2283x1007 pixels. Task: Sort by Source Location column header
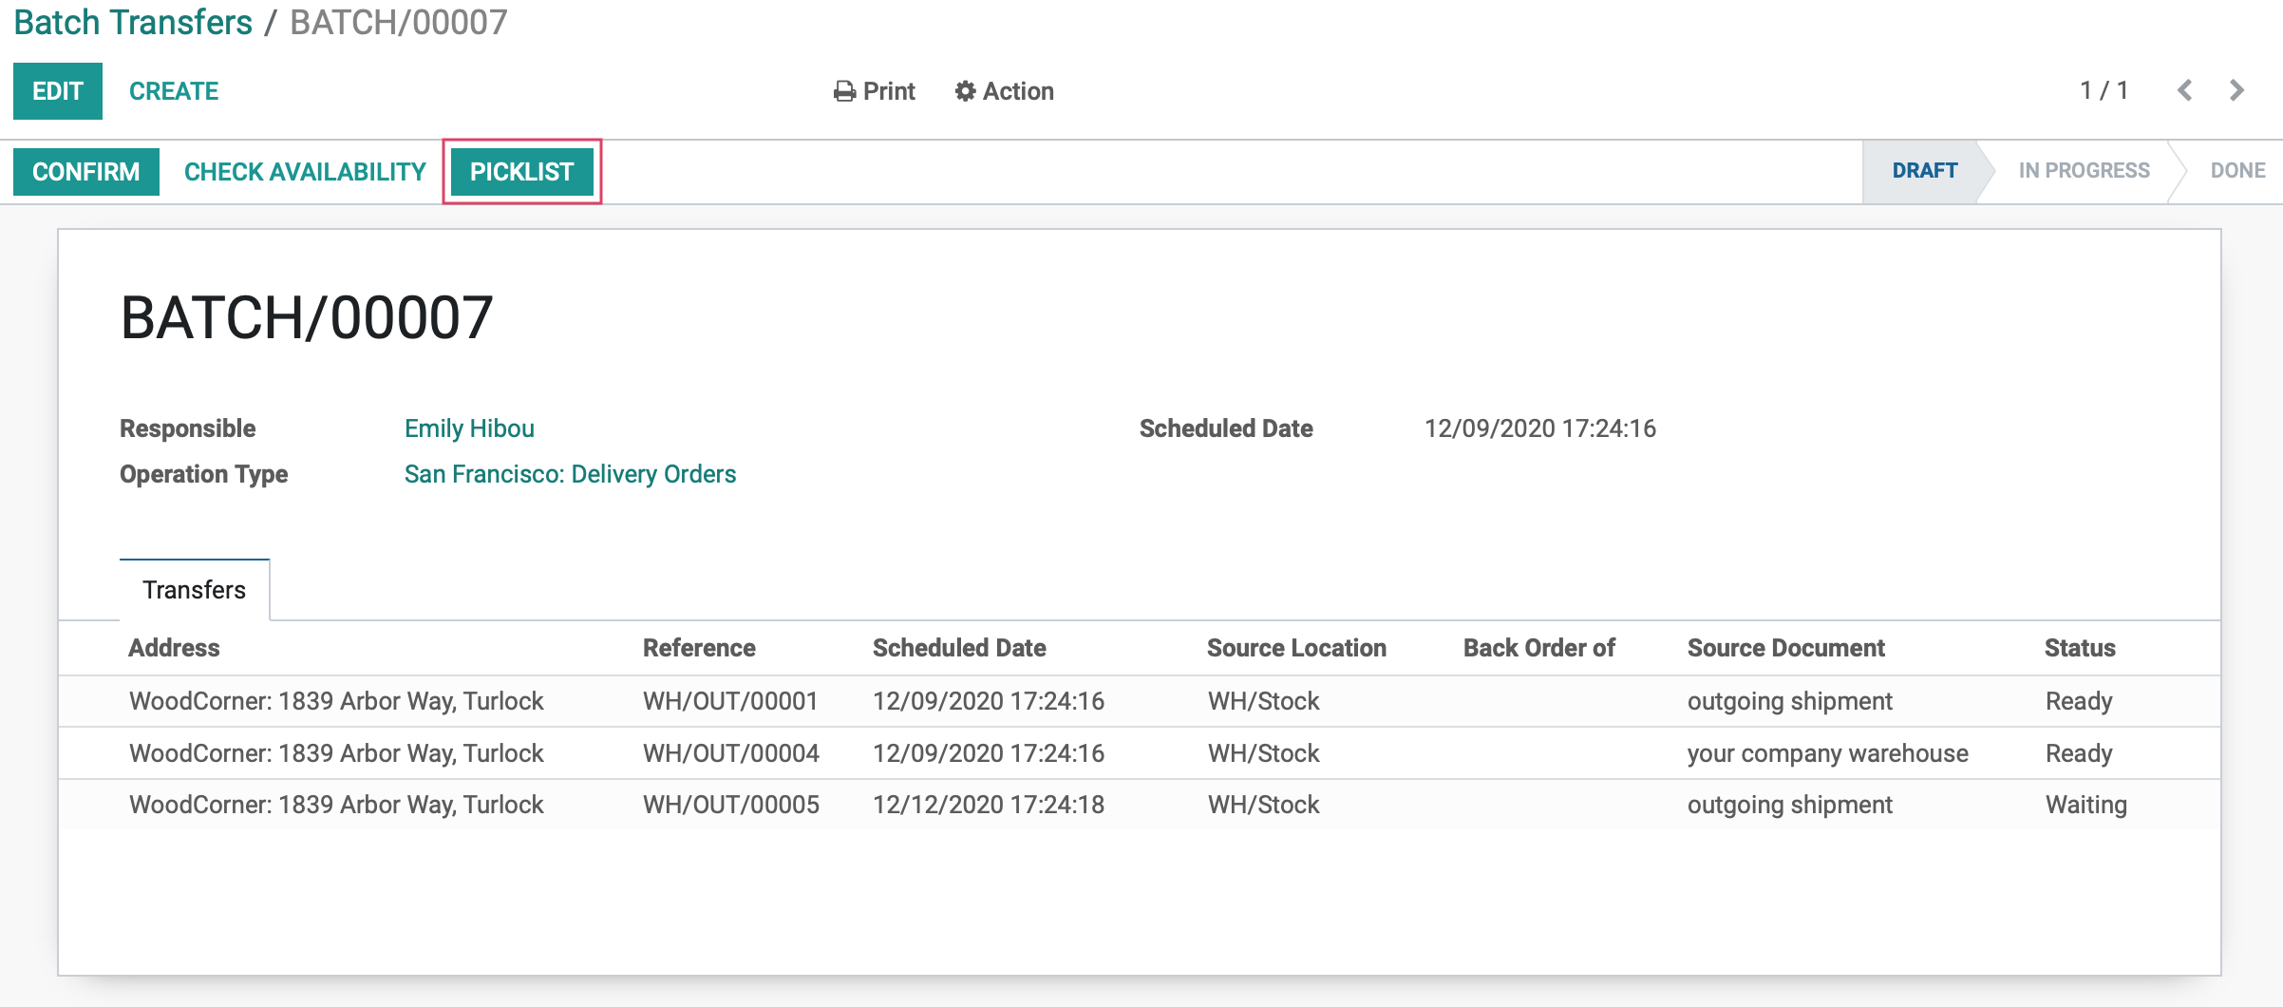pyautogui.click(x=1296, y=648)
